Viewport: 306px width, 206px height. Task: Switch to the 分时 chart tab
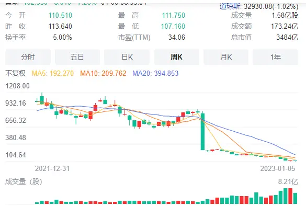pyautogui.click(x=28, y=57)
